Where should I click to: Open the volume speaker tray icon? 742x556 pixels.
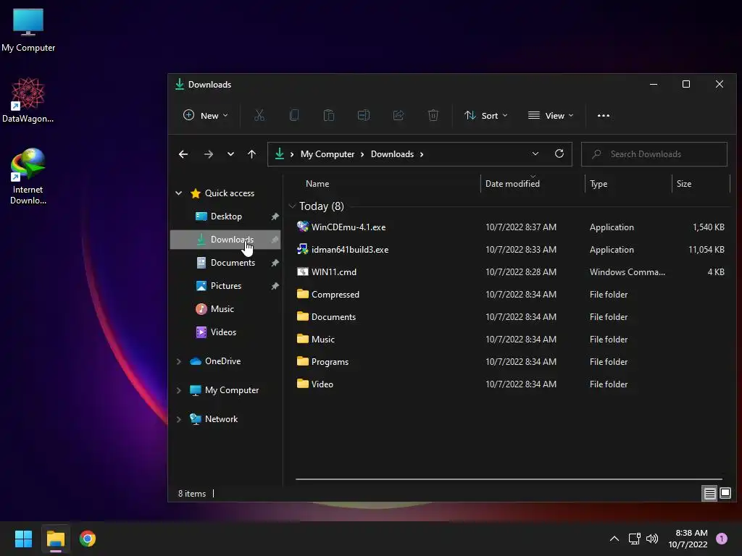click(652, 539)
